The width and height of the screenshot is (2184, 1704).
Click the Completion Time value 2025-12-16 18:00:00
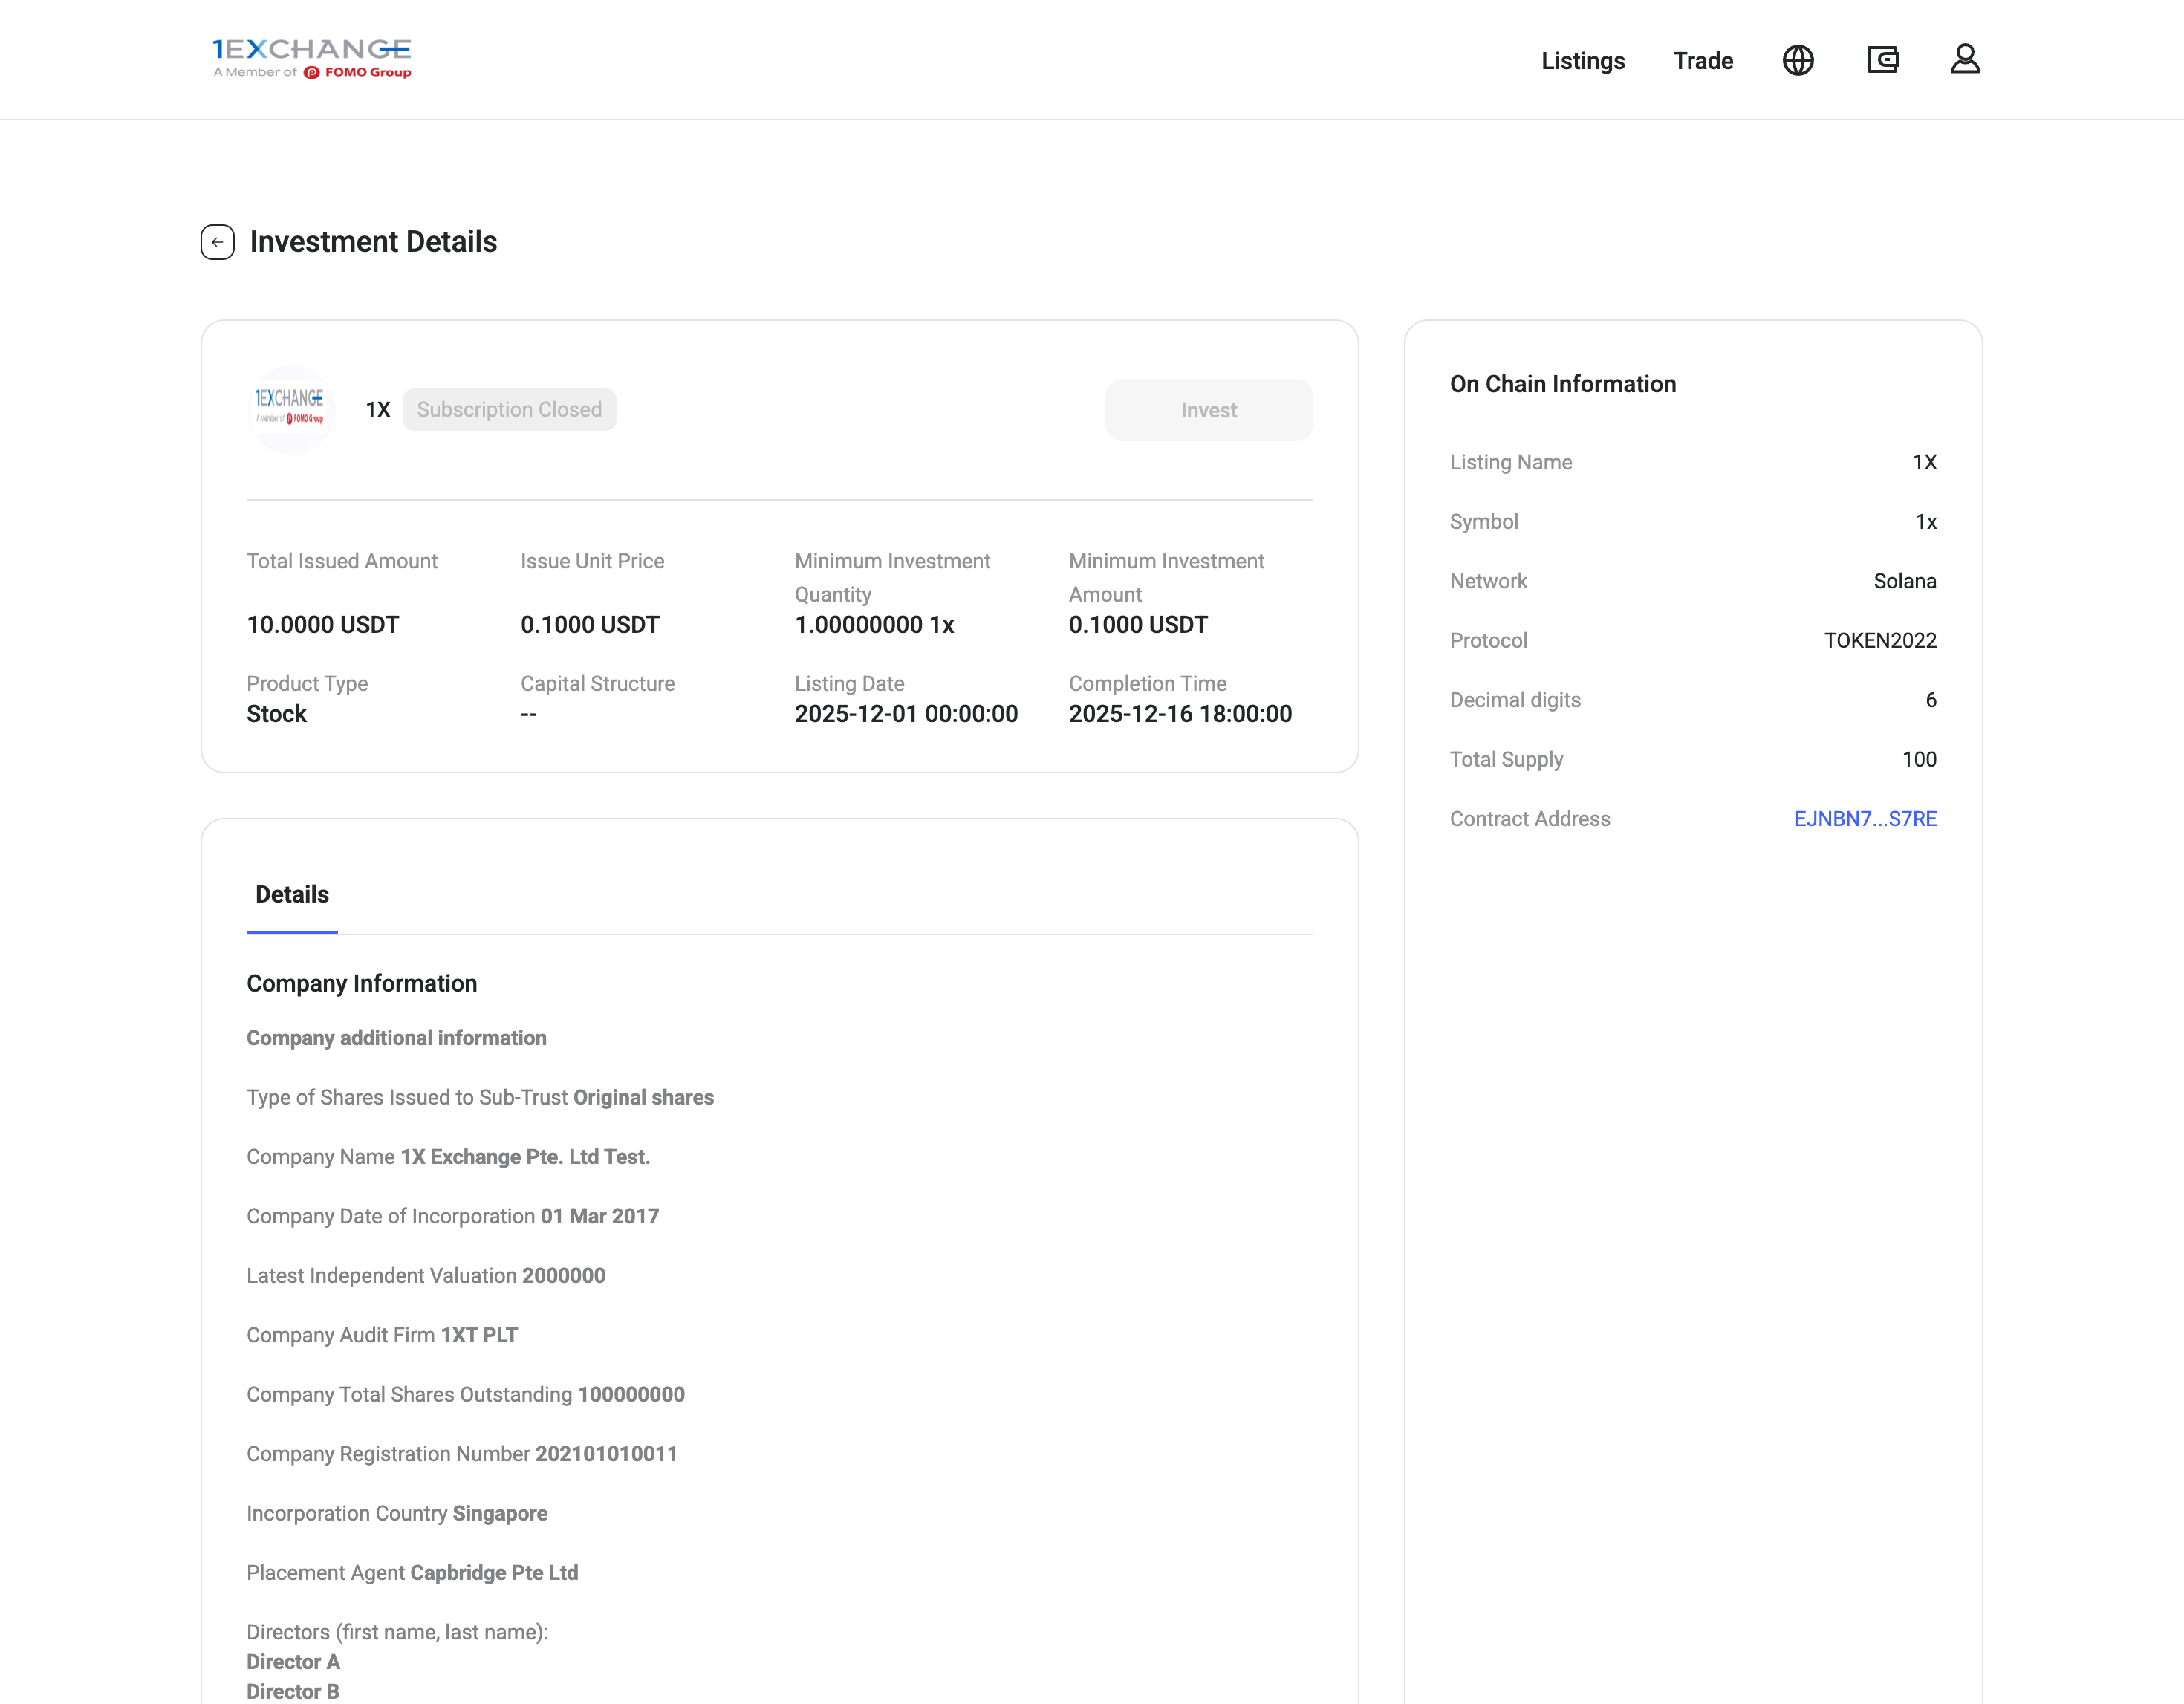[1180, 714]
